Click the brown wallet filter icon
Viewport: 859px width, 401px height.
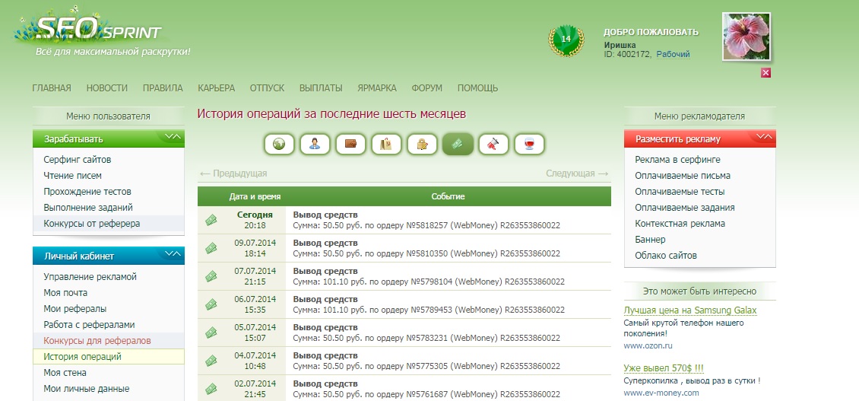(350, 145)
